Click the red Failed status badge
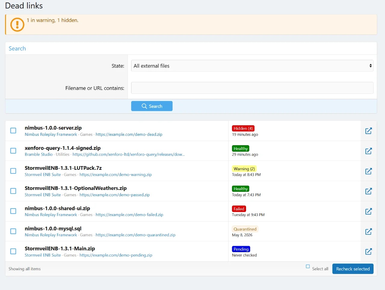385x290 pixels. point(239,209)
